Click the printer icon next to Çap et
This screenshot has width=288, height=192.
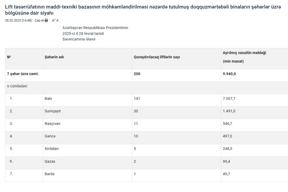(x=46, y=21)
